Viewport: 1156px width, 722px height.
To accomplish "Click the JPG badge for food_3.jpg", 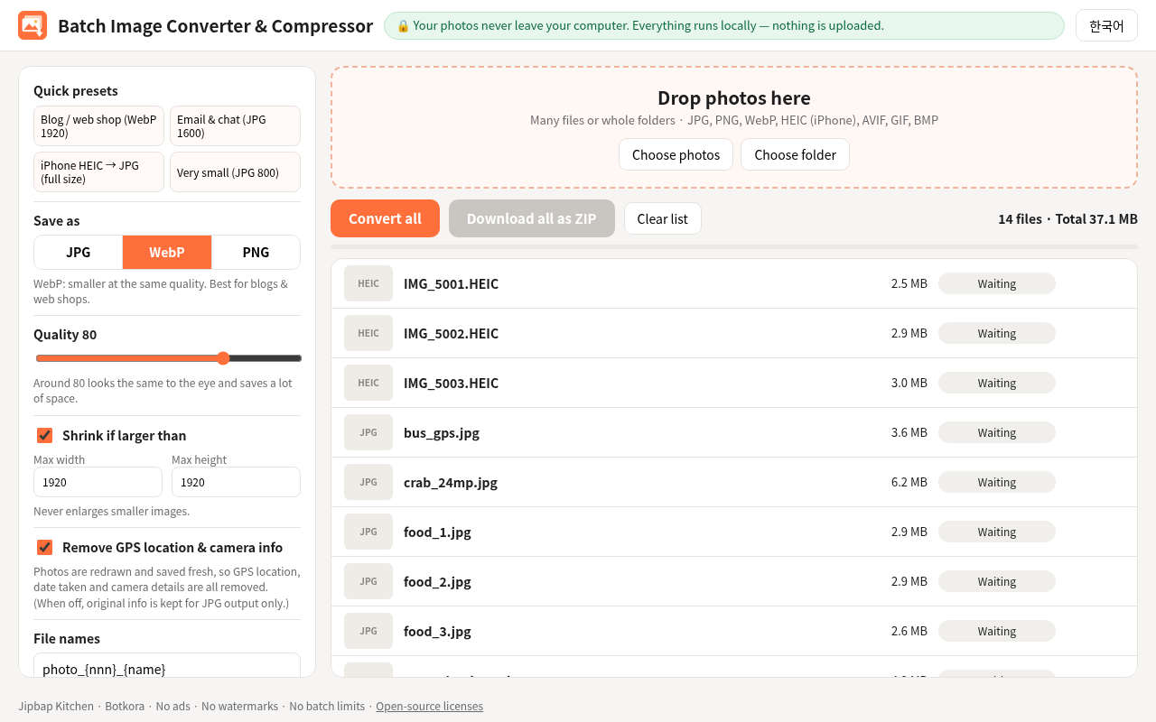I will (x=368, y=631).
